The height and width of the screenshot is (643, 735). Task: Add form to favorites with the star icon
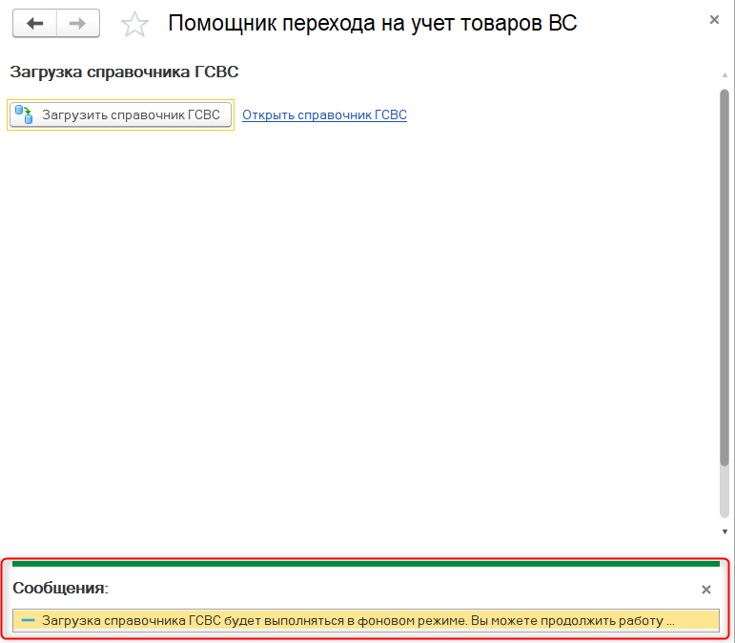(x=135, y=25)
